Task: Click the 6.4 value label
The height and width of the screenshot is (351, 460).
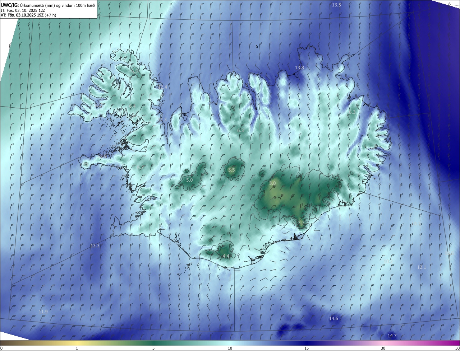Action: (x=133, y=106)
